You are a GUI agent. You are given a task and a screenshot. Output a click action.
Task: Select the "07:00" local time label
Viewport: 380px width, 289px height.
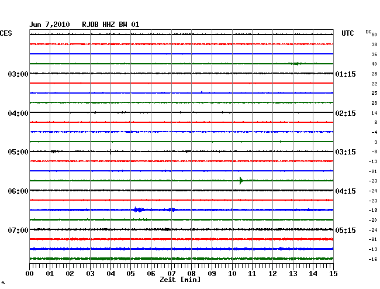pyautogui.click(x=18, y=230)
